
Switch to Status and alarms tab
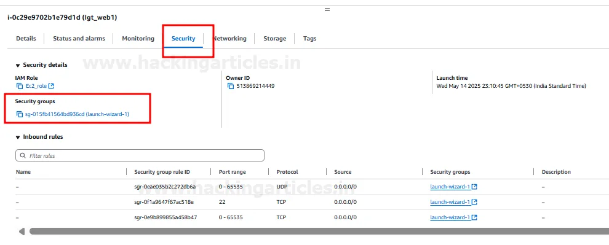point(79,39)
